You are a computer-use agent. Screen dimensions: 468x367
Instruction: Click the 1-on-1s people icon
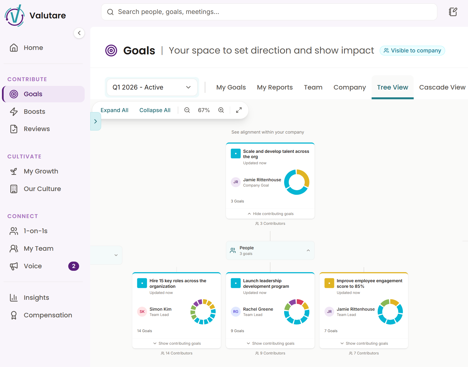coord(14,231)
